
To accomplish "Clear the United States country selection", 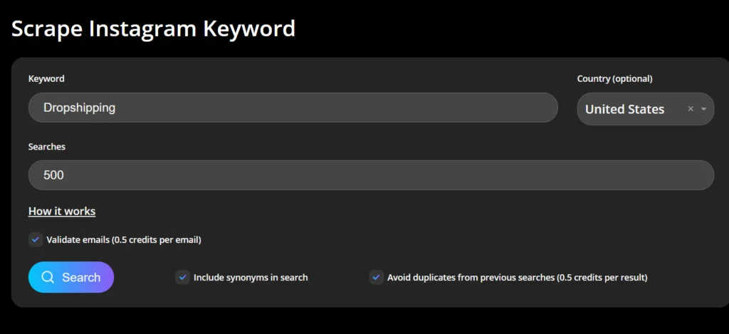I will 691,109.
